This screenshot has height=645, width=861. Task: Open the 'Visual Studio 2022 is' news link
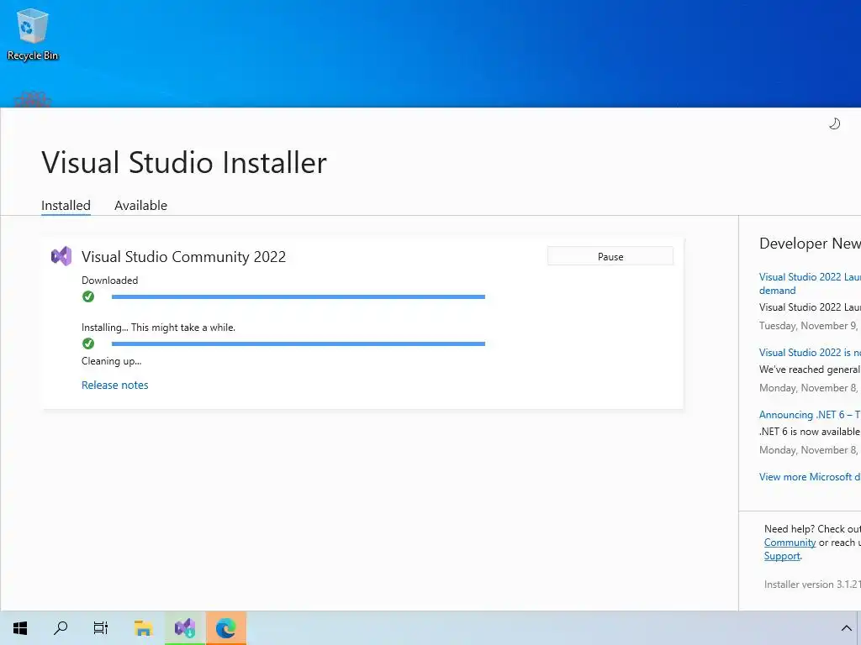pos(810,352)
